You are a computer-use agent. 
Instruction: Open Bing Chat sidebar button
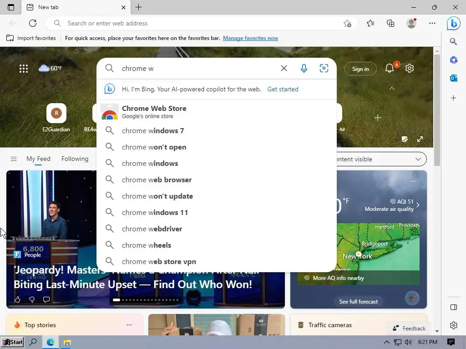point(454,24)
